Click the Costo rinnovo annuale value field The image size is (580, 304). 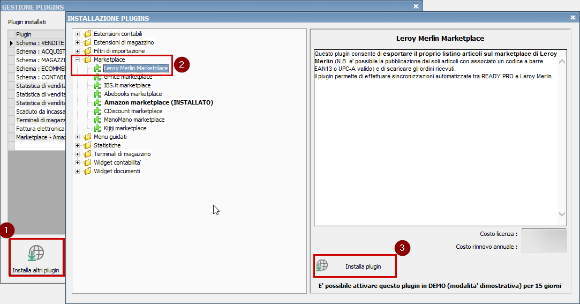pos(544,247)
